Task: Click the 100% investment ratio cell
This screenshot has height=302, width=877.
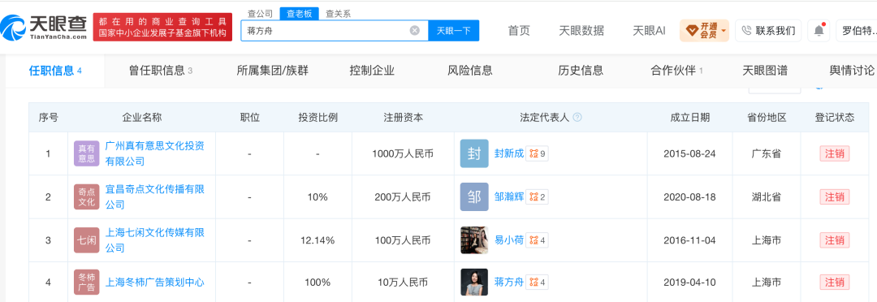Action: 318,283
